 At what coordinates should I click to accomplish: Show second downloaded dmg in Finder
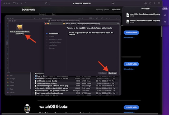165,22
